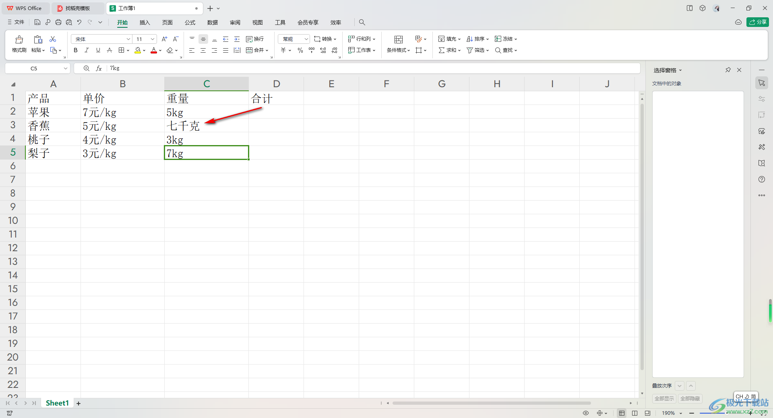The image size is (773, 418).
Task: Expand the Name Box dropdown for C5
Action: (66, 68)
